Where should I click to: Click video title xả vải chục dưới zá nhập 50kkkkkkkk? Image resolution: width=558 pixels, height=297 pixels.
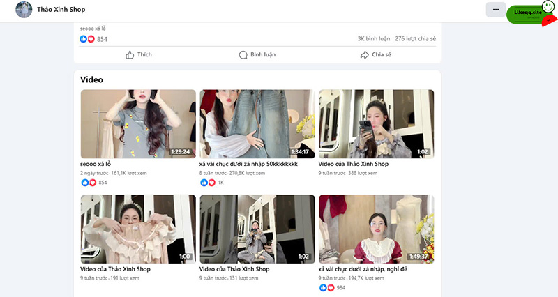click(248, 164)
